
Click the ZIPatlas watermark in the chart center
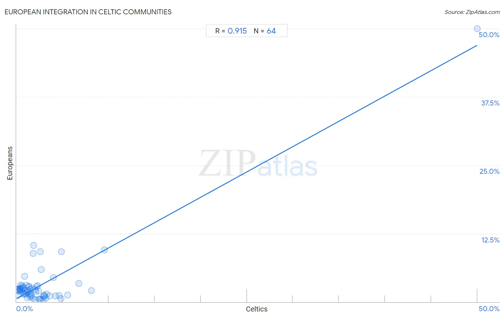click(258, 163)
